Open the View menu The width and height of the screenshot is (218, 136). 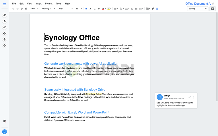tap(30, 4)
